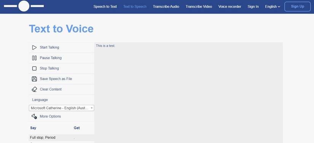Click the Clear Content eraser icon

[34, 90]
